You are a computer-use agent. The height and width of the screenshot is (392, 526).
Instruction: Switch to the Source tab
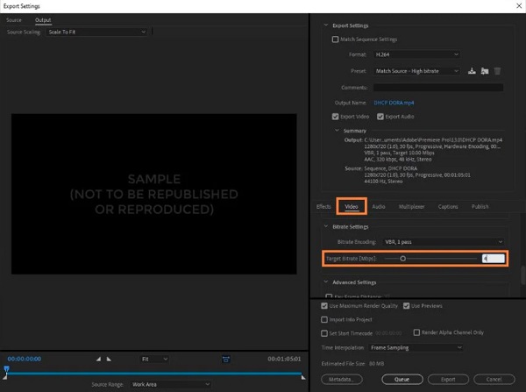[x=14, y=20]
